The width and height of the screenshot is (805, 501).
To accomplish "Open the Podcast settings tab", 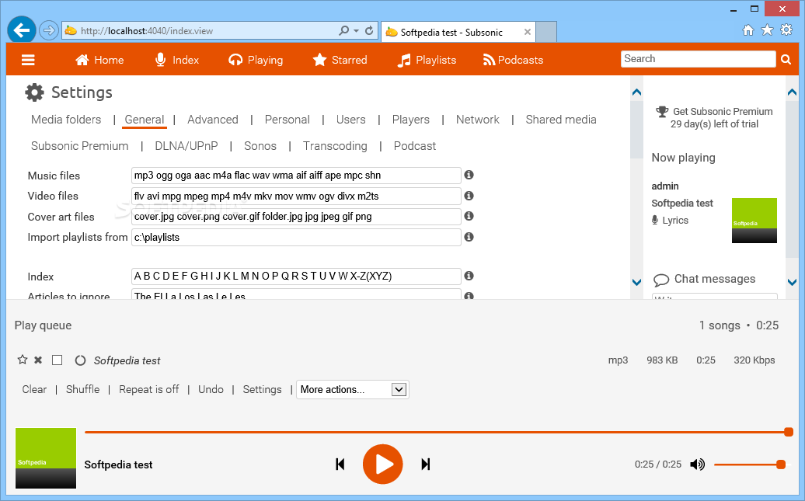I will pyautogui.click(x=415, y=146).
